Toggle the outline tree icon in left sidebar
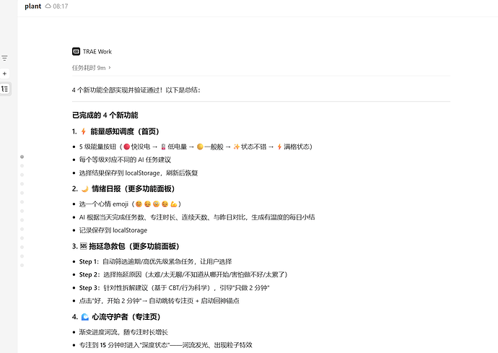Viewport: 498px width, 353px height. click(5, 89)
